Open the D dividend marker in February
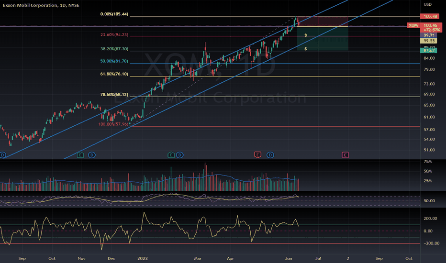The image size is (446, 263). click(x=180, y=155)
